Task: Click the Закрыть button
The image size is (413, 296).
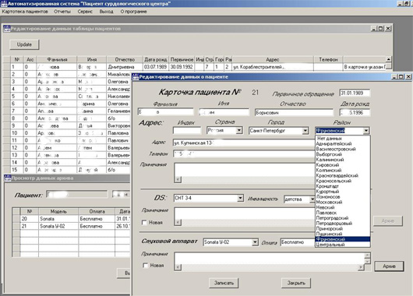Action: click(296, 283)
